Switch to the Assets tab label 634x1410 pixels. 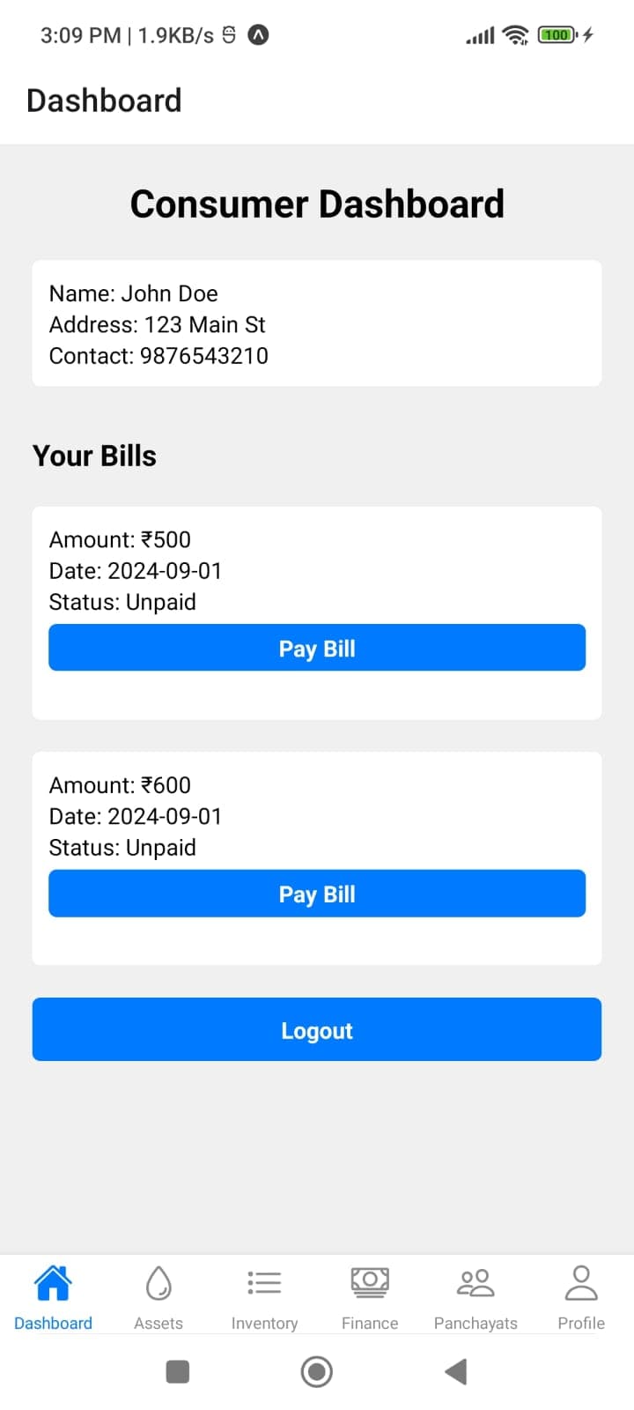[x=158, y=1323]
